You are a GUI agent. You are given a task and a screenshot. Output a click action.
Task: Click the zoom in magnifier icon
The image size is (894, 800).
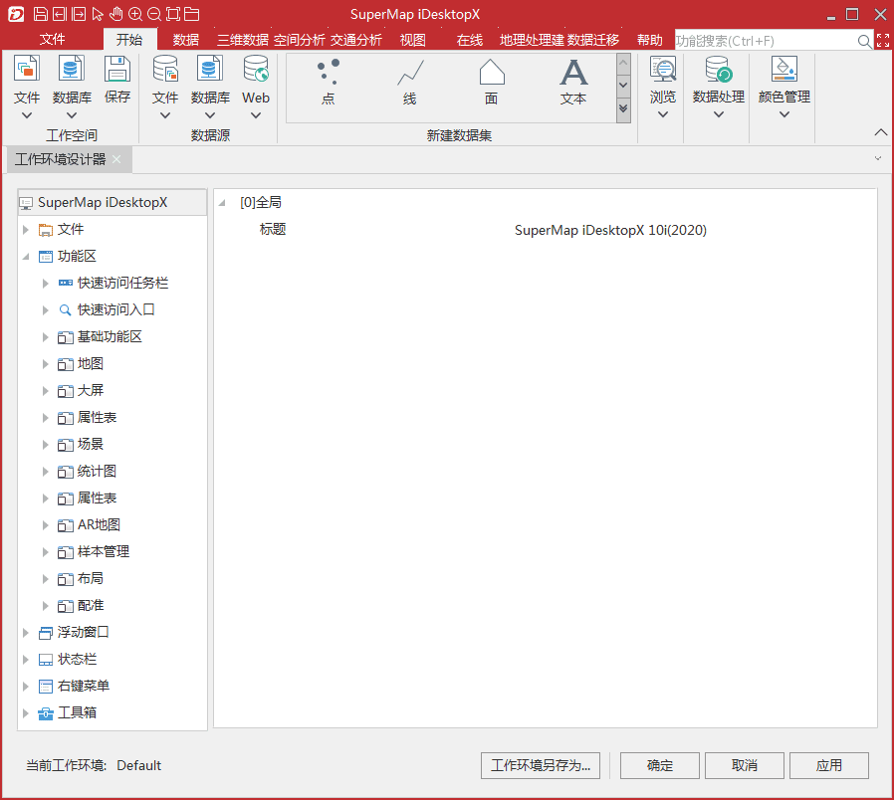pyautogui.click(x=135, y=14)
